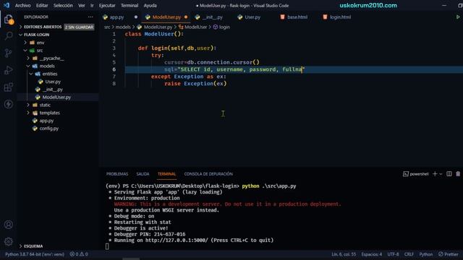Expand the static folder
Screen dimensions: 463x260
(x=45, y=105)
